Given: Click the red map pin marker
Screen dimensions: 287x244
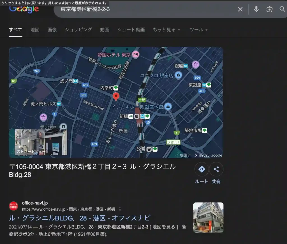Looking at the screenshot, I should pos(116,97).
